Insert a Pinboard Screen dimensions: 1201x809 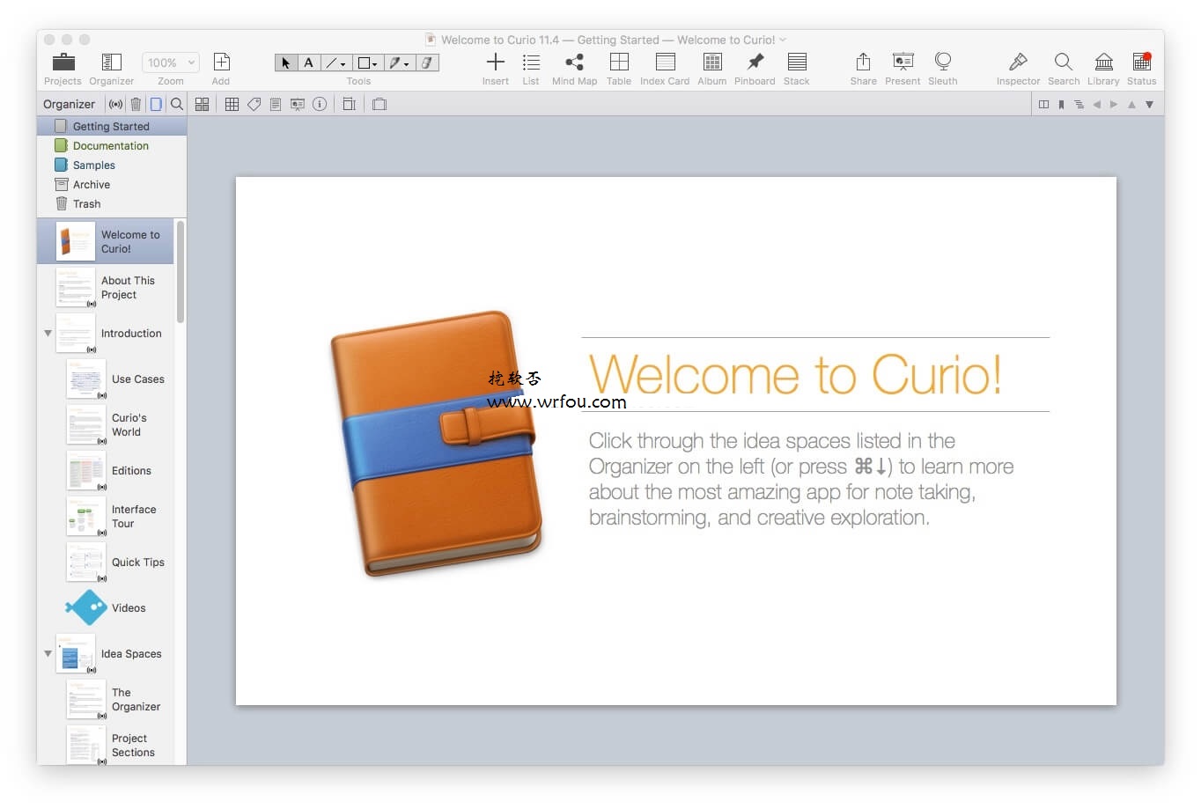click(755, 62)
